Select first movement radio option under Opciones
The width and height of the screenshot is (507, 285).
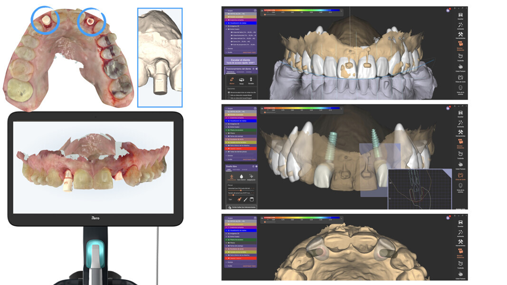point(229,92)
